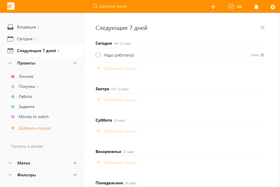Open settings with the gear icon
Image resolution: width=280 pixels, height=187 pixels.
(273, 7)
